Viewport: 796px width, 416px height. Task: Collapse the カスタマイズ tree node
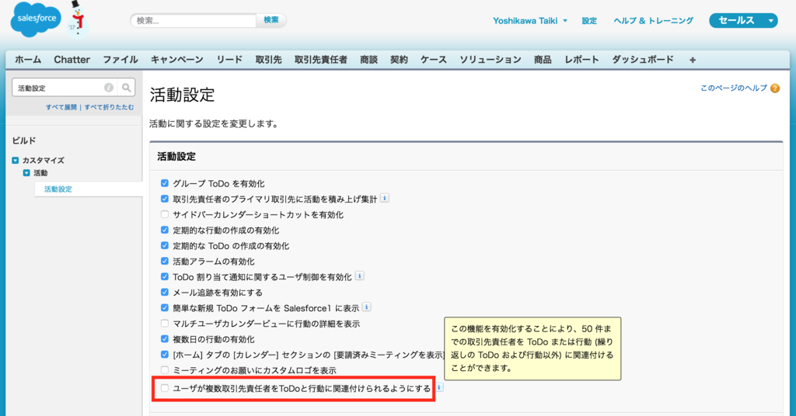point(16,160)
